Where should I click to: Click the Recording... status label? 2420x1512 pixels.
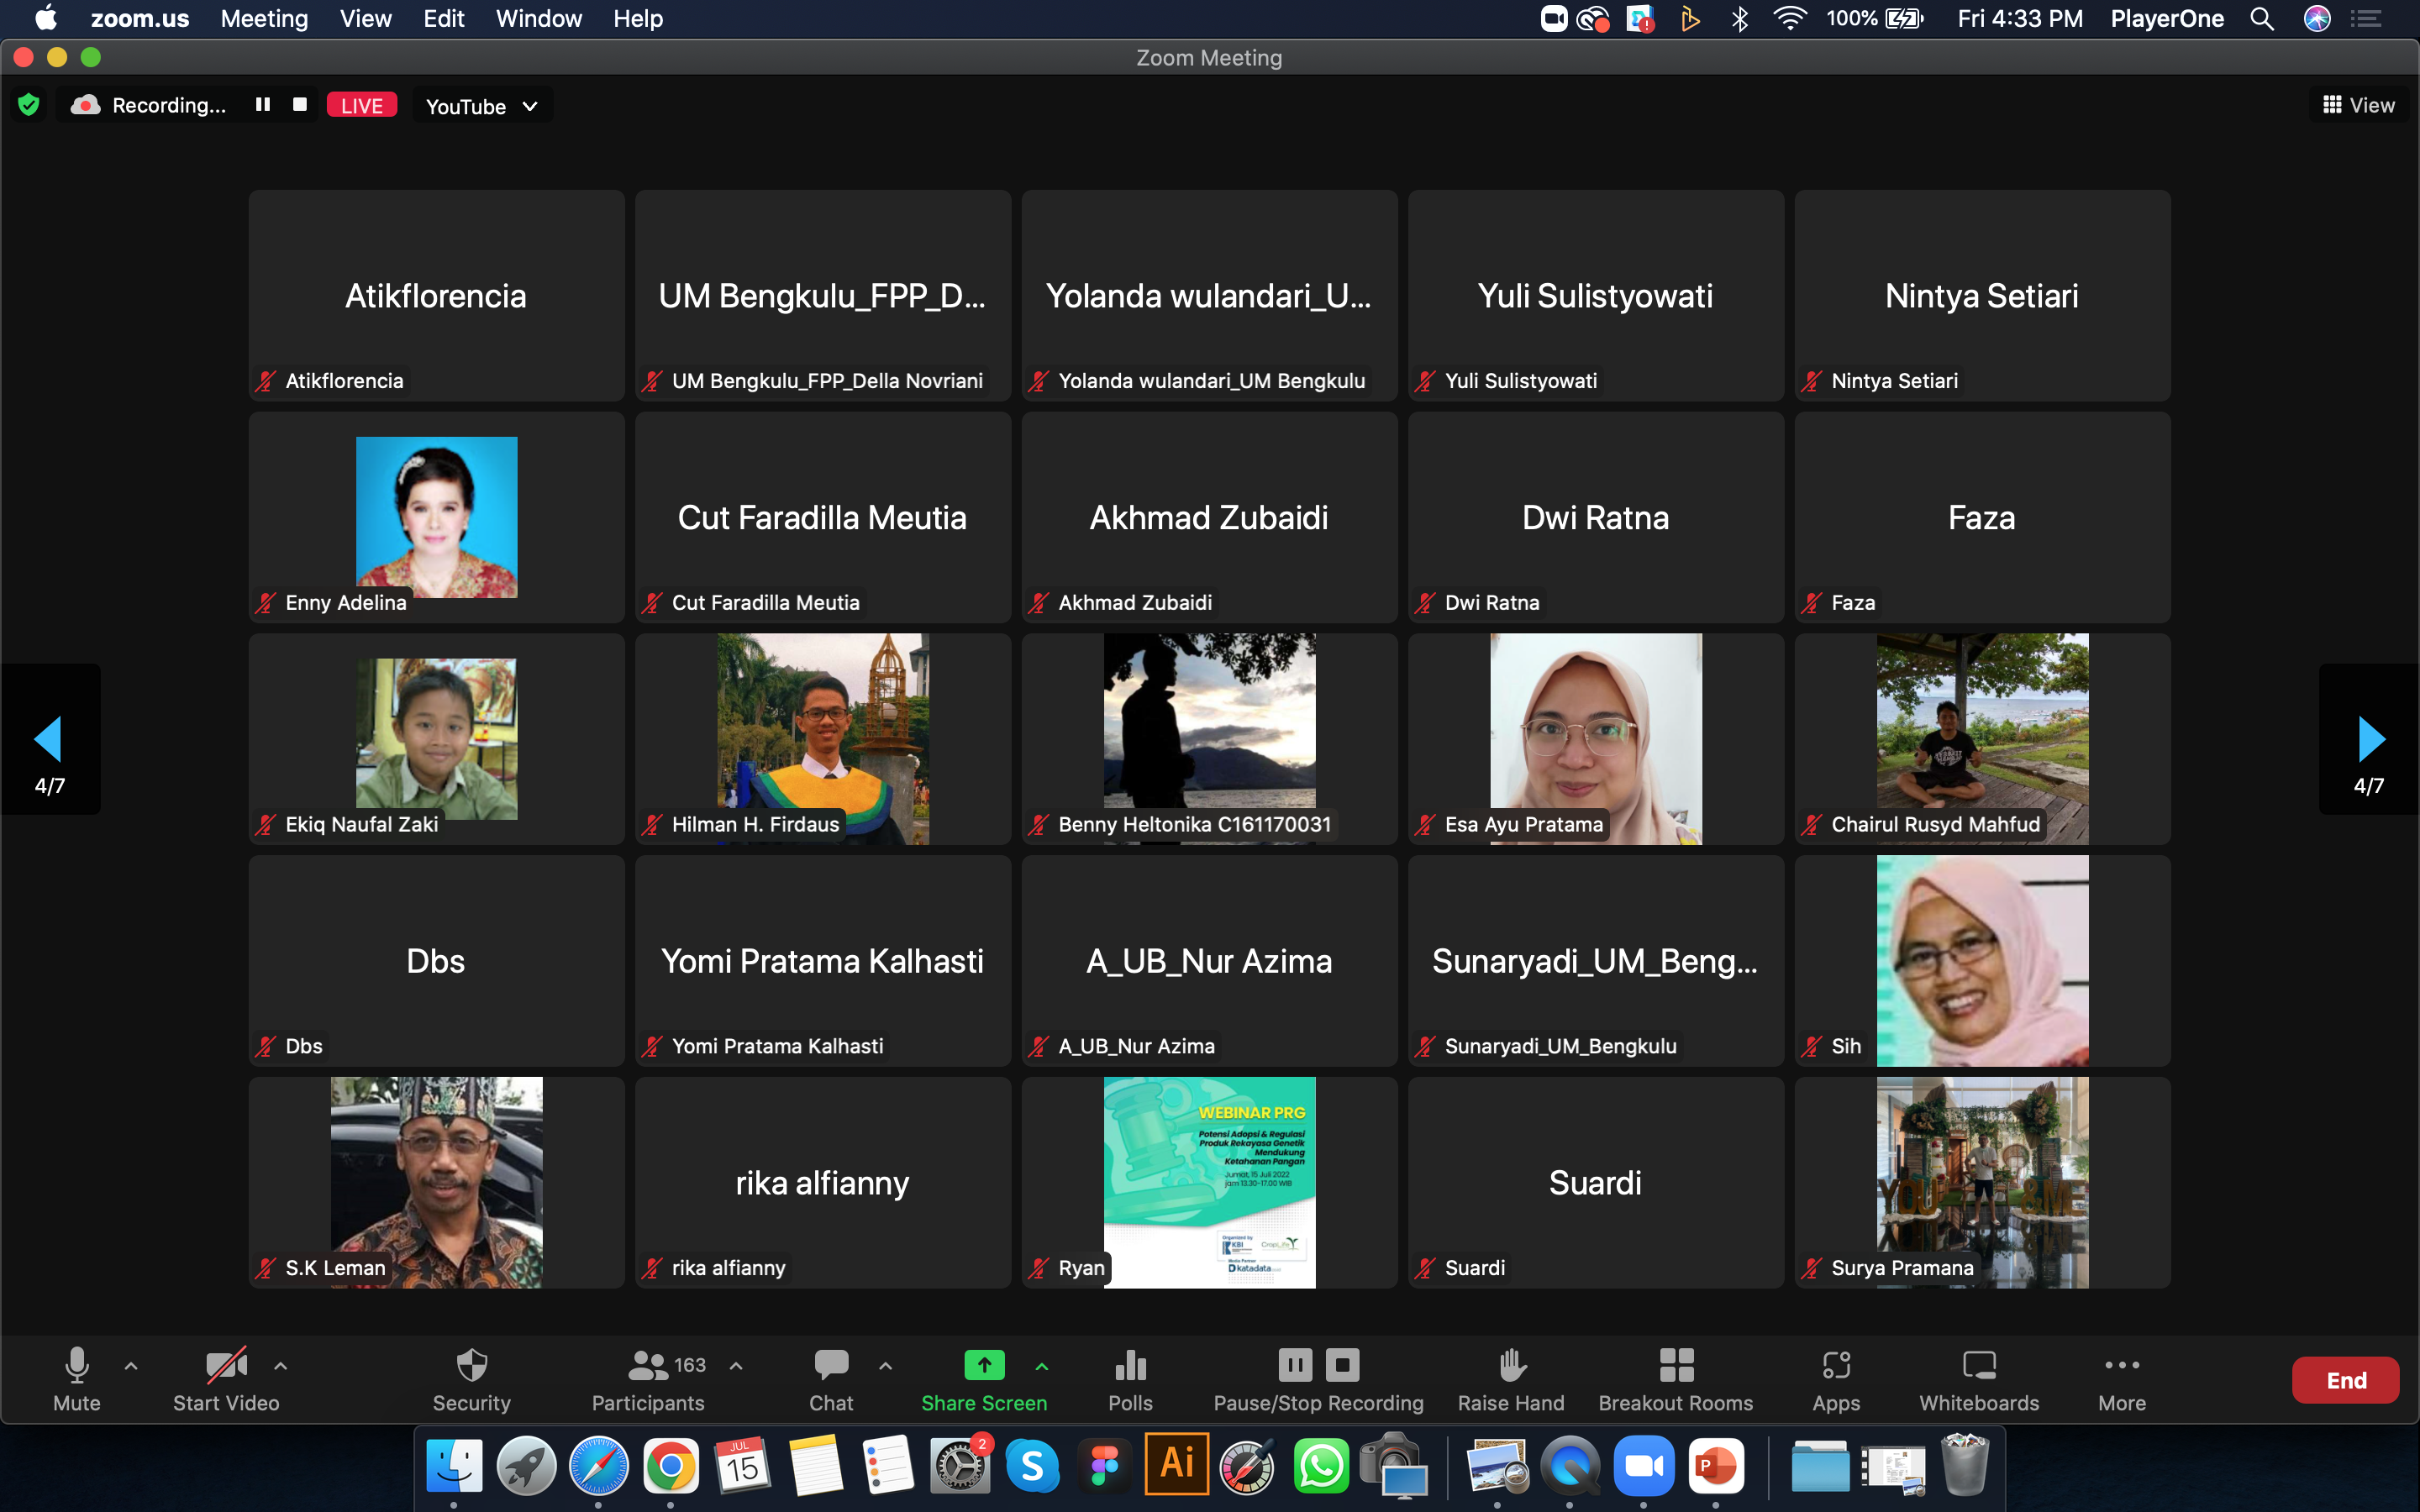[168, 105]
